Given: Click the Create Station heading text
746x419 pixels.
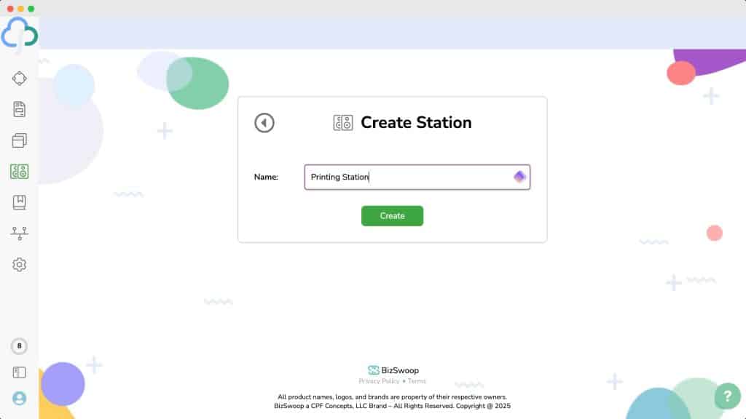Looking at the screenshot, I should tap(416, 122).
